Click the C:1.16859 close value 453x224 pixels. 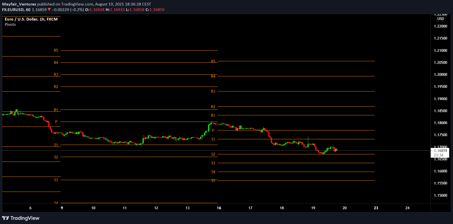[x=155, y=10]
